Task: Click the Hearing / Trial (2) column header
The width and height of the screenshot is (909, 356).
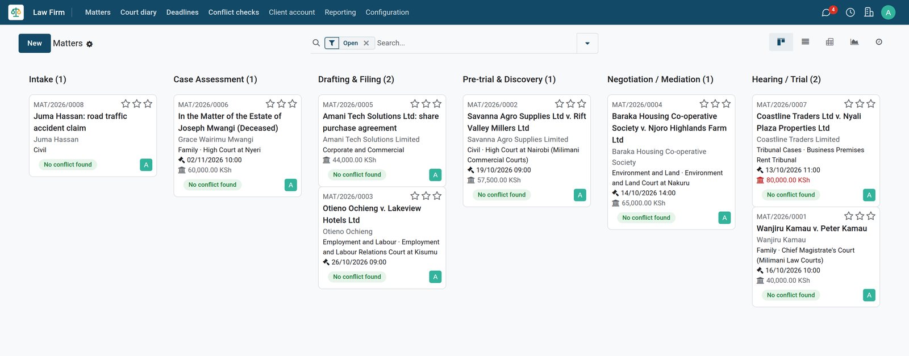Action: point(786,79)
